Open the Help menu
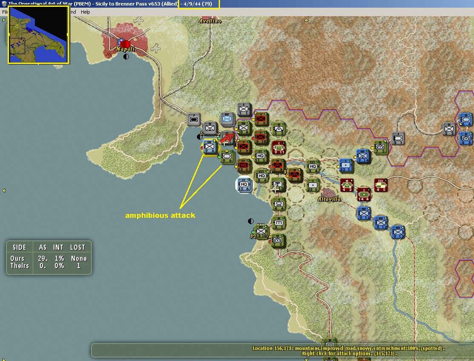The height and width of the screenshot is (361, 474). click(85, 12)
